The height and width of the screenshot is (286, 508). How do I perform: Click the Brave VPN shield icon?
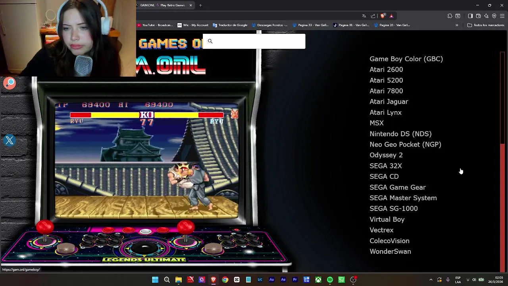494,16
